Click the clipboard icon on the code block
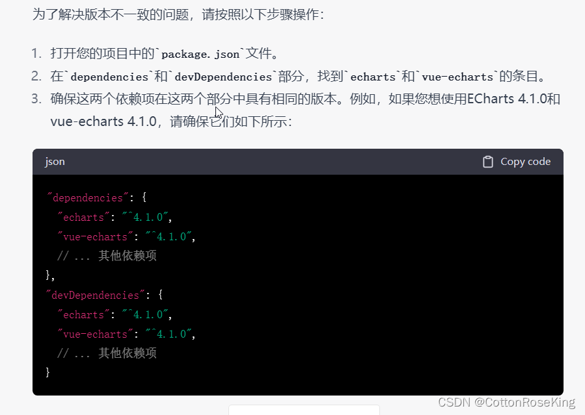 coord(488,161)
